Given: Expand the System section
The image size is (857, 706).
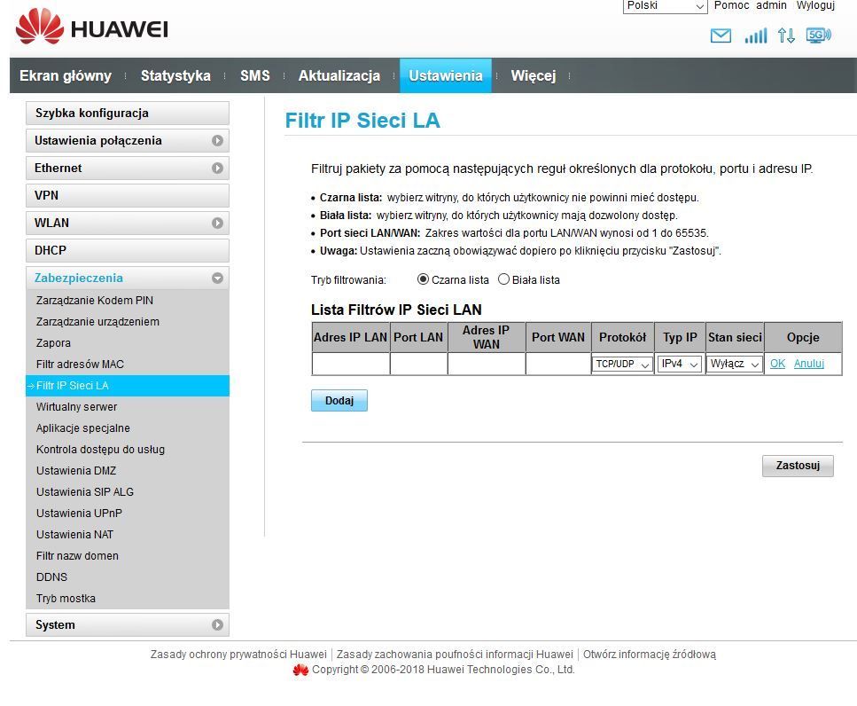Looking at the screenshot, I should (x=128, y=624).
